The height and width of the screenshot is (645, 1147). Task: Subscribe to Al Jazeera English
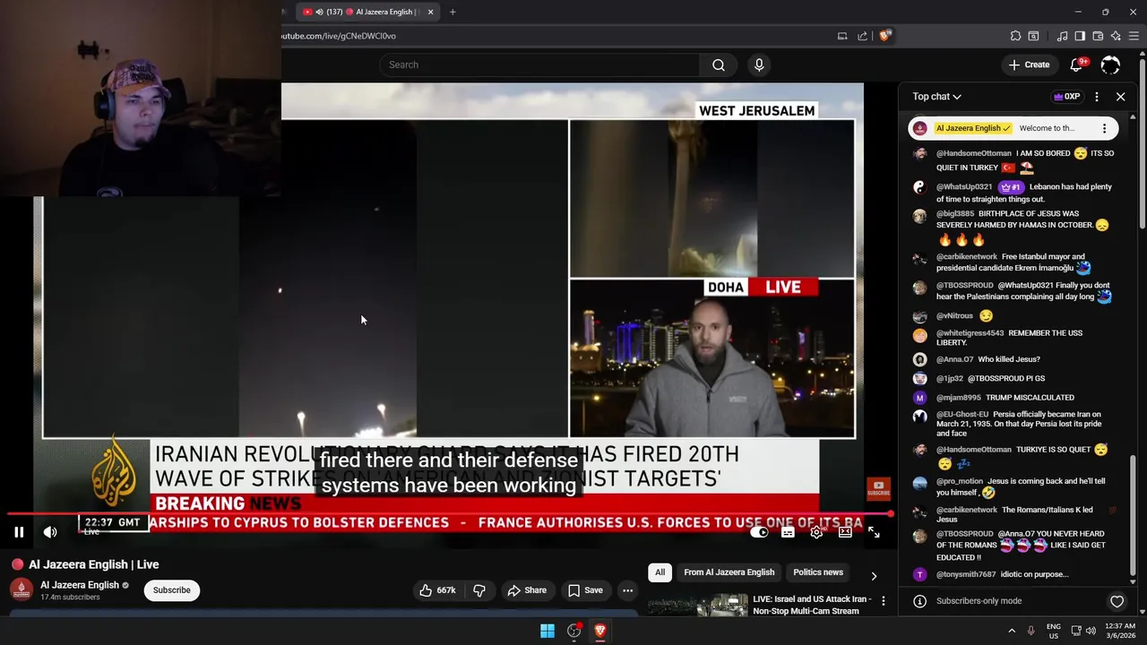(x=171, y=590)
